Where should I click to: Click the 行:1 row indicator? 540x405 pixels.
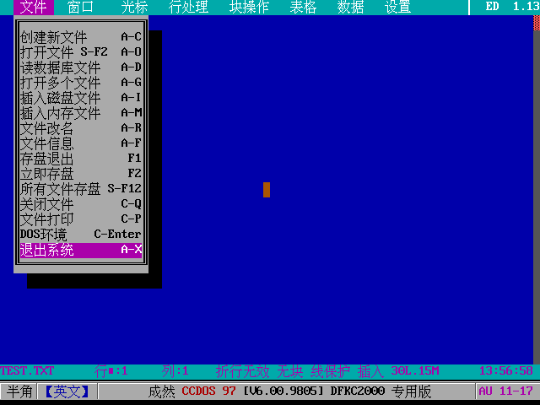tap(111, 371)
